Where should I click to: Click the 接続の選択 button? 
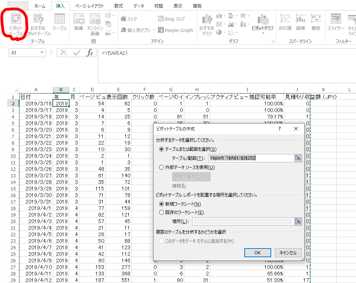coord(191,177)
